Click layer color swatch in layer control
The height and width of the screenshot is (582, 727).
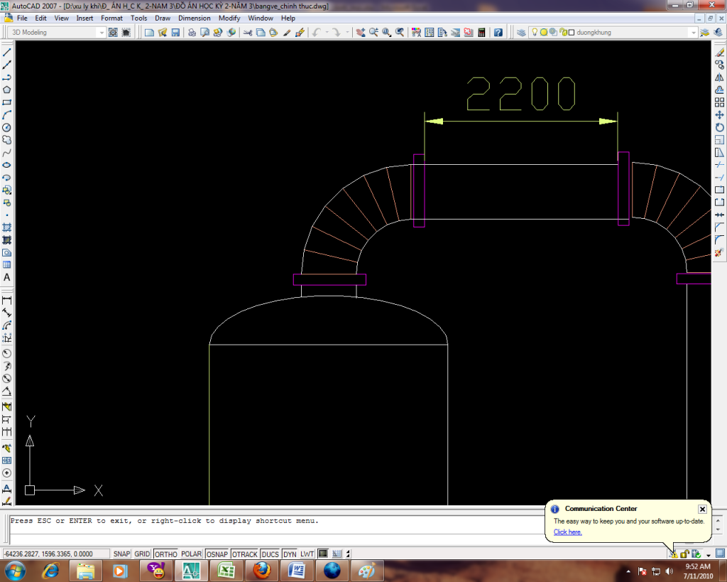[572, 33]
